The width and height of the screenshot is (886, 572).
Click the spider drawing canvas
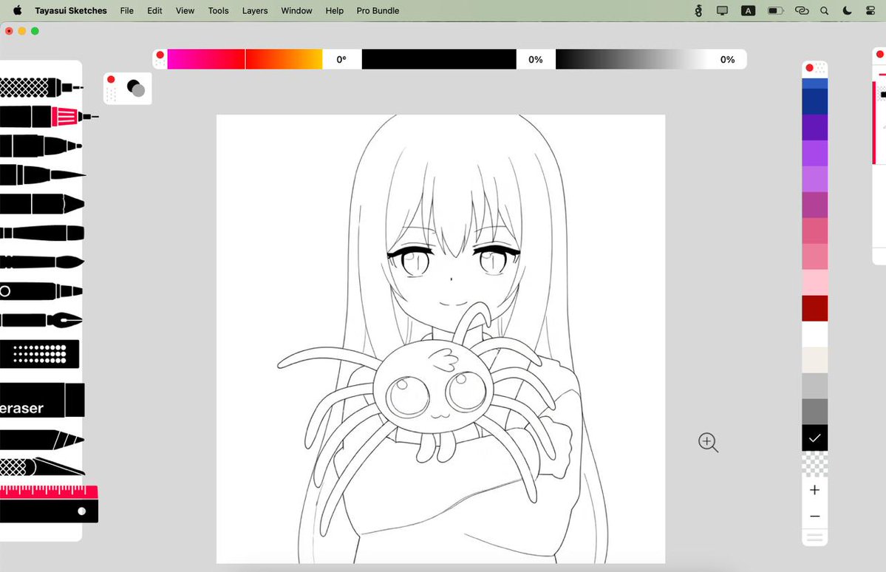(x=440, y=339)
